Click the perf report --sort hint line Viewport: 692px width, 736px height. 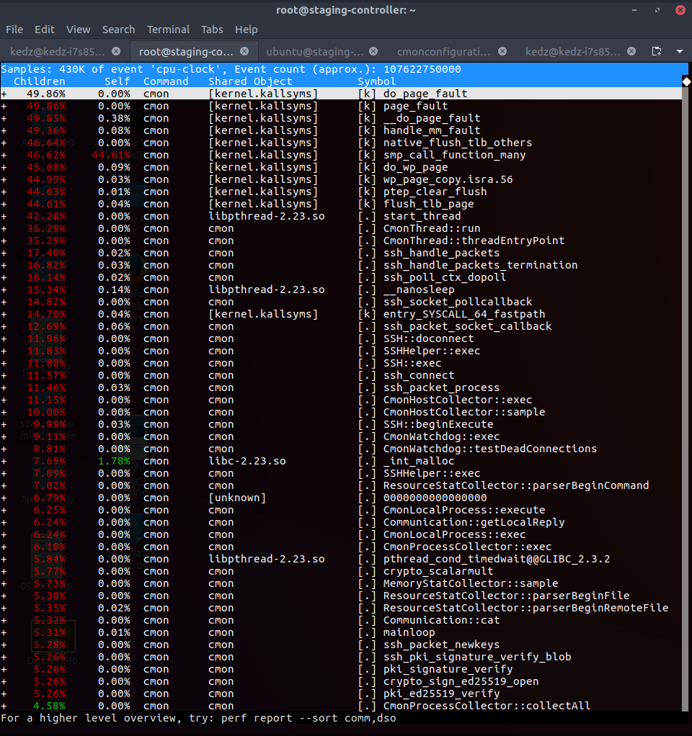[x=199, y=718]
